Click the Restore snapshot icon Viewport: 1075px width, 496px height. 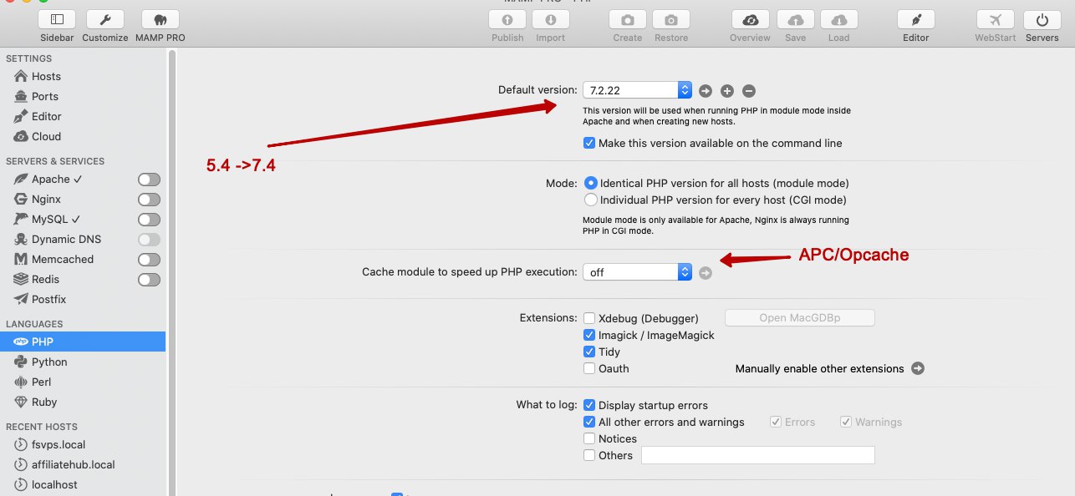click(670, 20)
